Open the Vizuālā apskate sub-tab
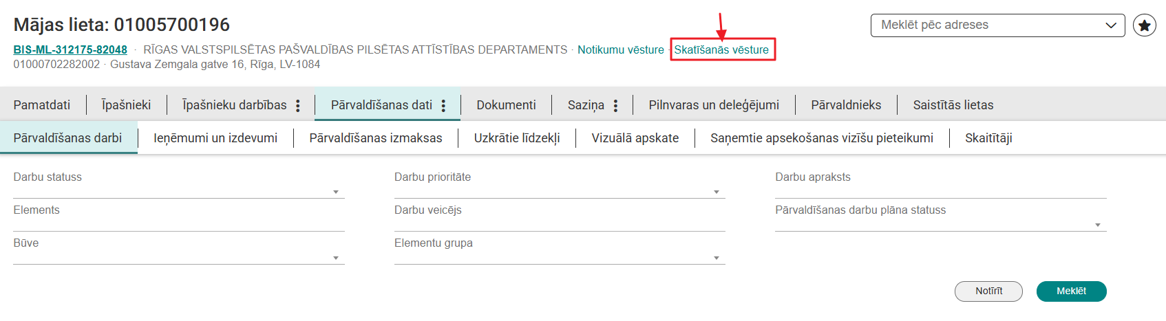The width and height of the screenshot is (1166, 321). 635,138
